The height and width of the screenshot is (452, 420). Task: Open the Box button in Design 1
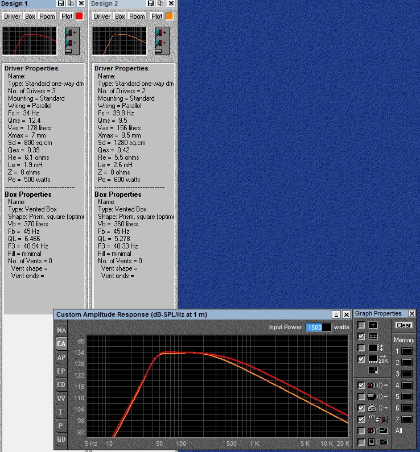coord(30,16)
